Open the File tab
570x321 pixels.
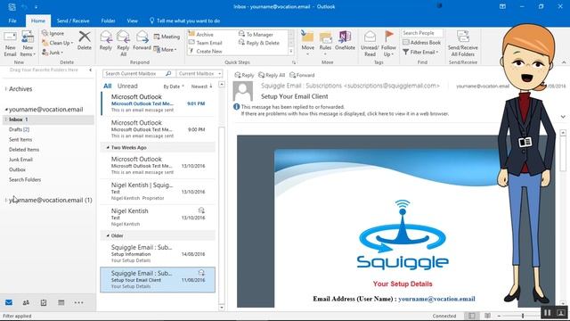click(12, 21)
